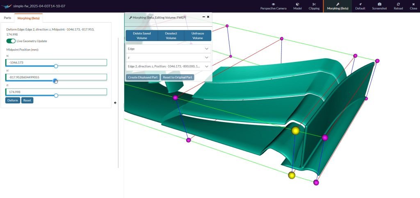Image resolution: width=420 pixels, height=198 pixels.
Task: Click the Midpoint Position (mm) label
Action: click(23, 50)
